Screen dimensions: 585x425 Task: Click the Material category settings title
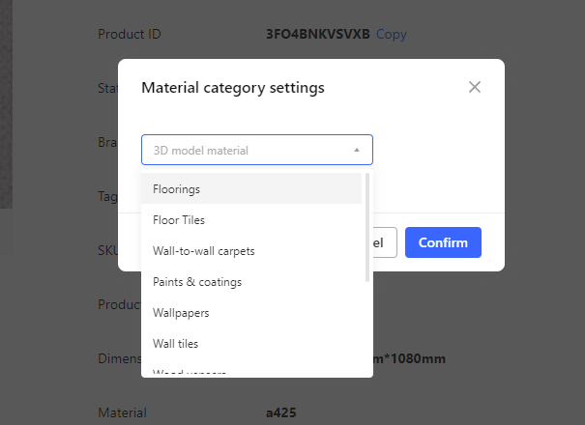pyautogui.click(x=232, y=87)
